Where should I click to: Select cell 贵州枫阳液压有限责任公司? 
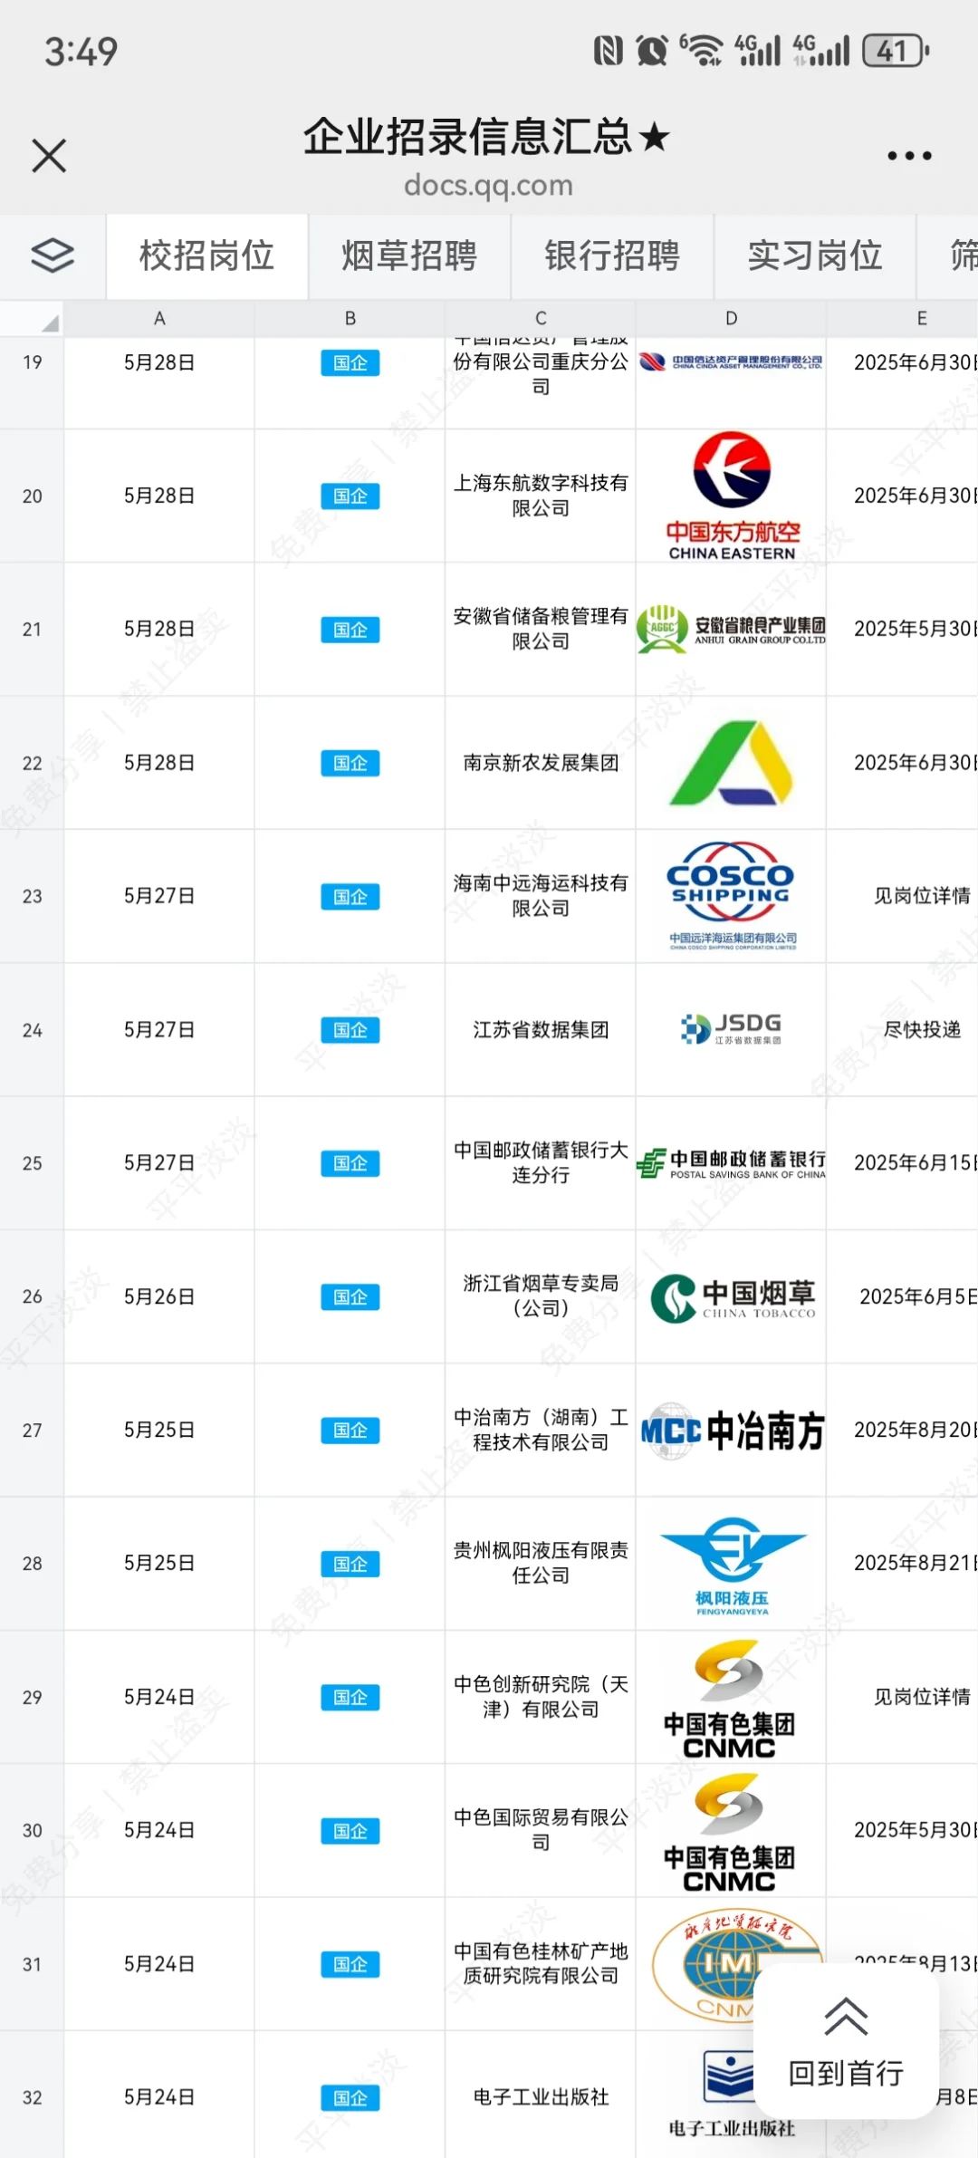coord(541,1564)
